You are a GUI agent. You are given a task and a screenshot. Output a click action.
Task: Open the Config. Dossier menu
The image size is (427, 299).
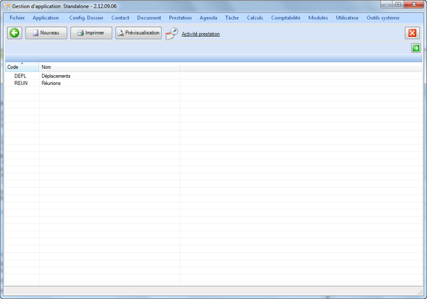click(86, 18)
